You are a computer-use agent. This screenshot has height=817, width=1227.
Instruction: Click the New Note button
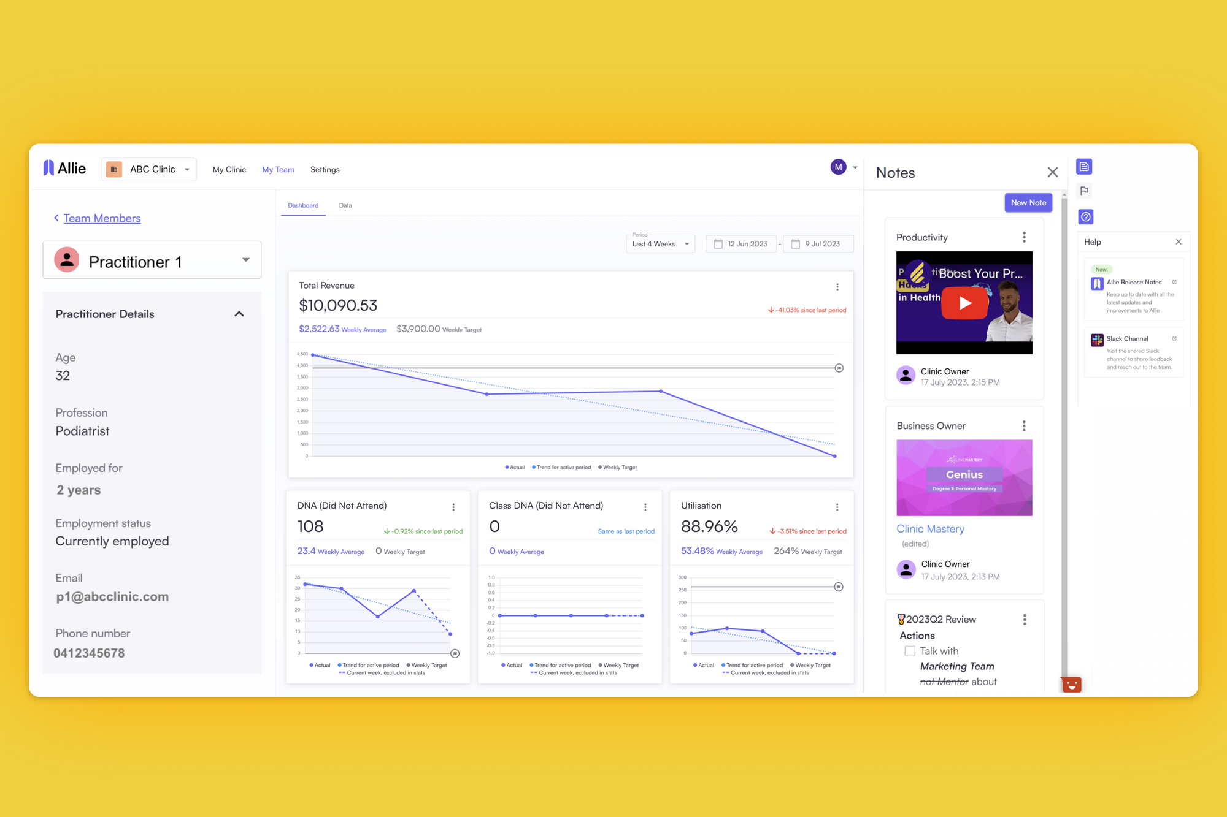[x=1028, y=202]
